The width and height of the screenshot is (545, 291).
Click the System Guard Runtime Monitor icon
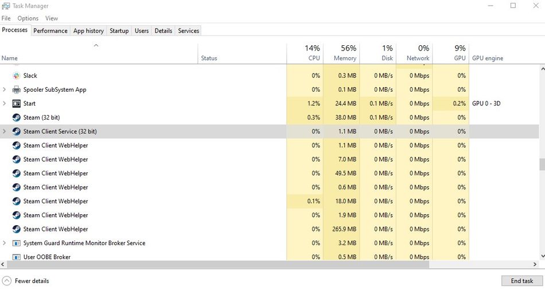tap(16, 243)
